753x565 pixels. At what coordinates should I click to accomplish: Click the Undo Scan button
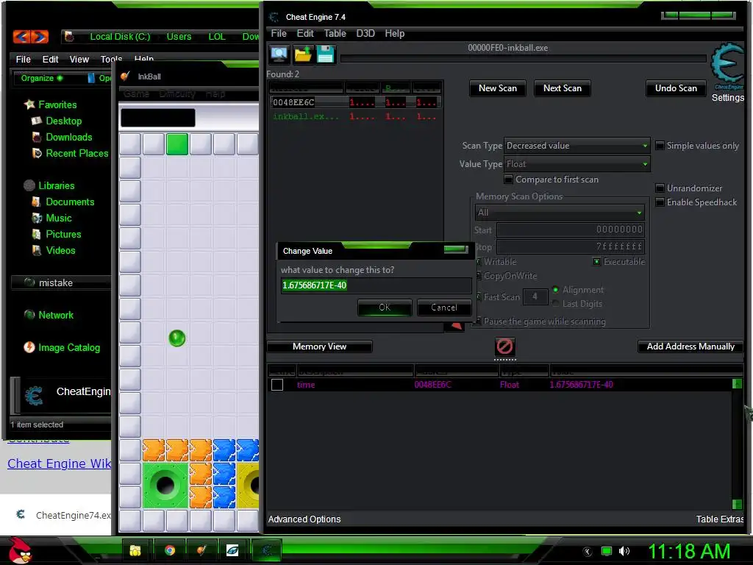pyautogui.click(x=676, y=88)
